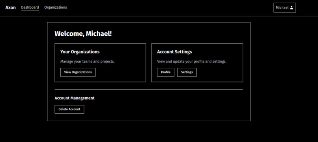
Task: Click 'View and update your profile and settings.'
Action: (192, 62)
